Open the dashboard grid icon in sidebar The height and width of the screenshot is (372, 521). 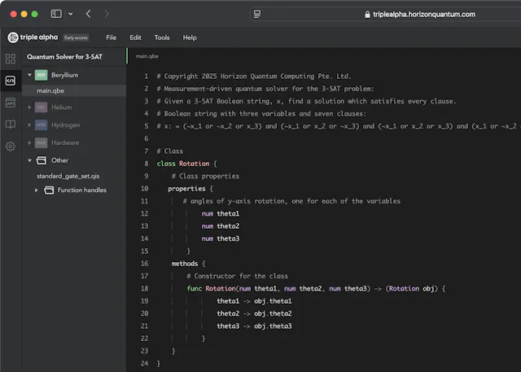pyautogui.click(x=11, y=59)
